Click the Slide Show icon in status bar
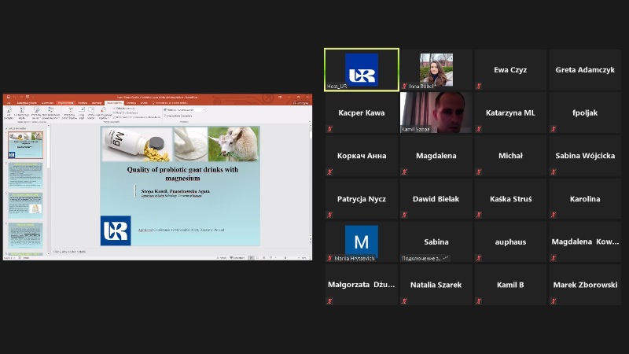629x354 pixels. 270,258
